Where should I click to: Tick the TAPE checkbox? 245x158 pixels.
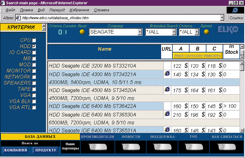(x=34, y=89)
